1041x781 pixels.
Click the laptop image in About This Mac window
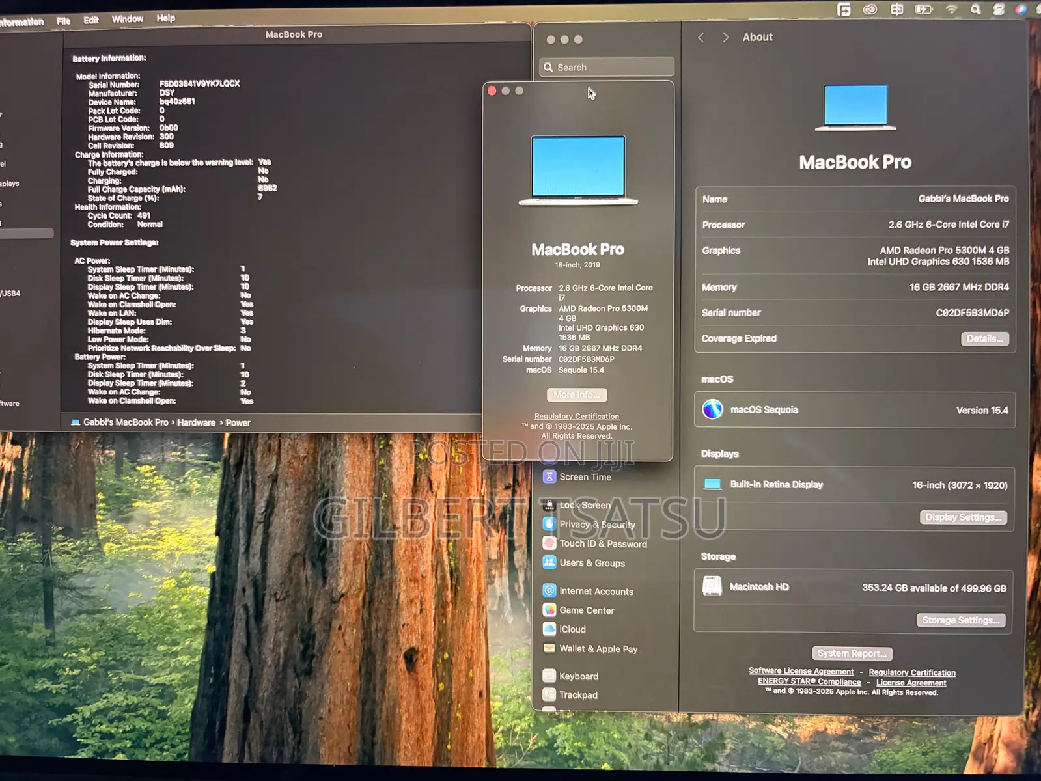tap(578, 171)
